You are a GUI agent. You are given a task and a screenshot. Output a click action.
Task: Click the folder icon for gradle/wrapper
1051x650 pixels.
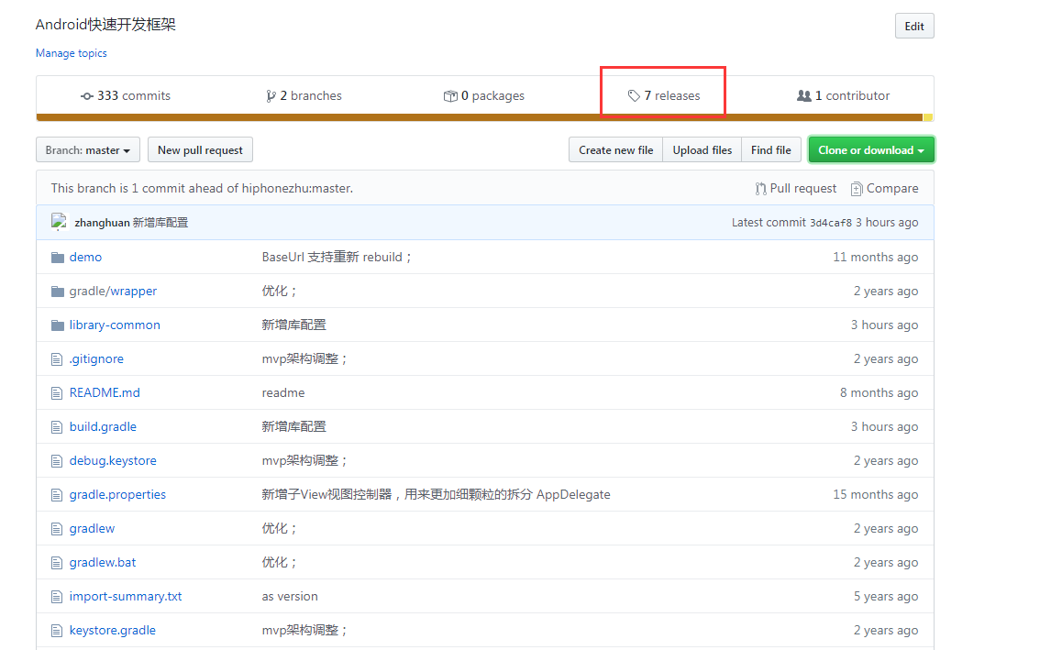[x=58, y=292]
